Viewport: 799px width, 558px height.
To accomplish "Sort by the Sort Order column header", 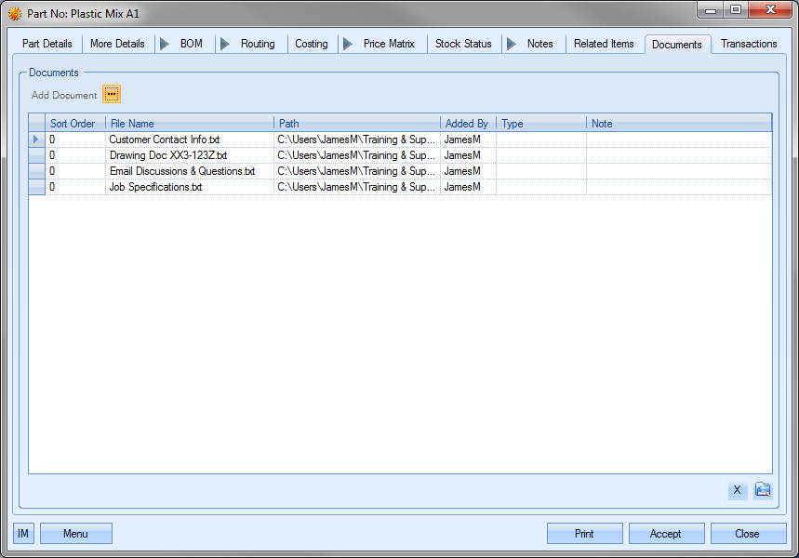I will [75, 124].
